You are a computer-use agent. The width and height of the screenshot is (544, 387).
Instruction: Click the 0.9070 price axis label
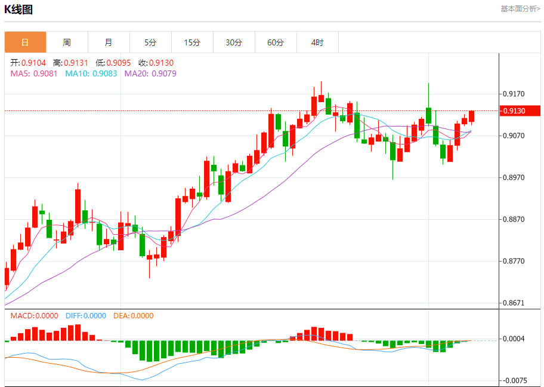tap(514, 136)
